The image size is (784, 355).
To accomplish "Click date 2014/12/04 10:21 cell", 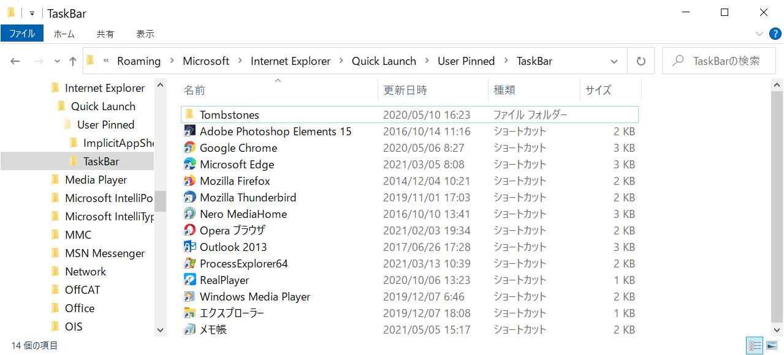I will (427, 181).
